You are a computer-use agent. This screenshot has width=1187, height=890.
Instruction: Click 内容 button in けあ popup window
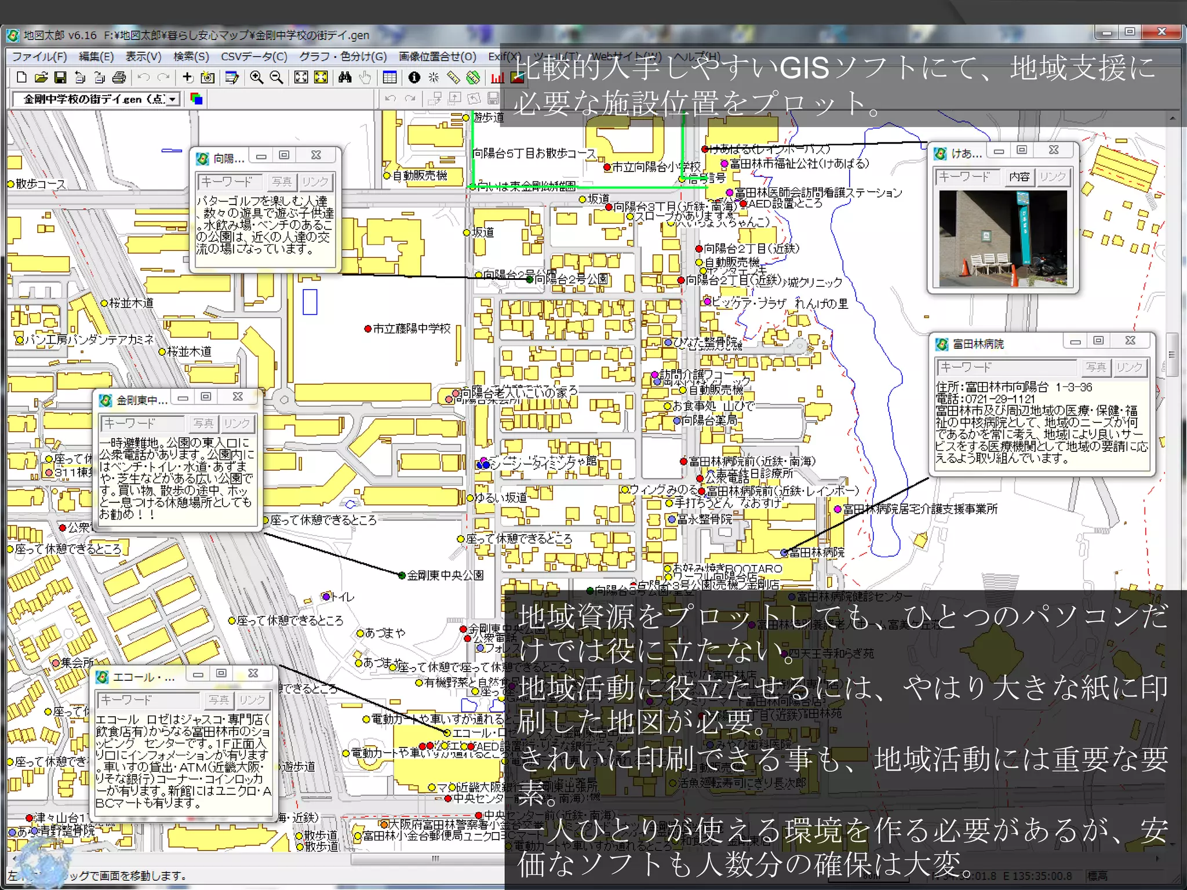click(1019, 177)
